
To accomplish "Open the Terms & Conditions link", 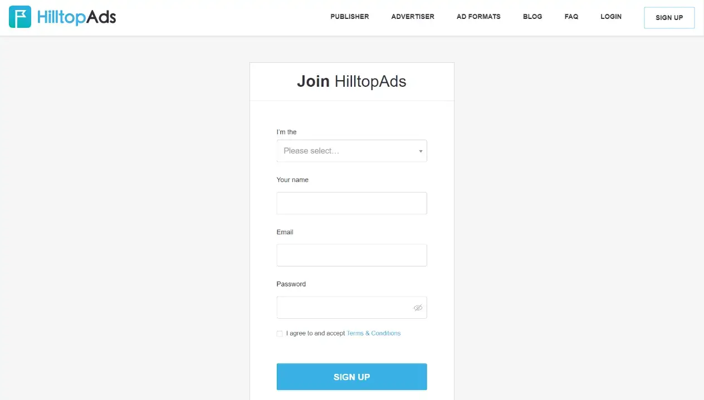I will (x=373, y=333).
